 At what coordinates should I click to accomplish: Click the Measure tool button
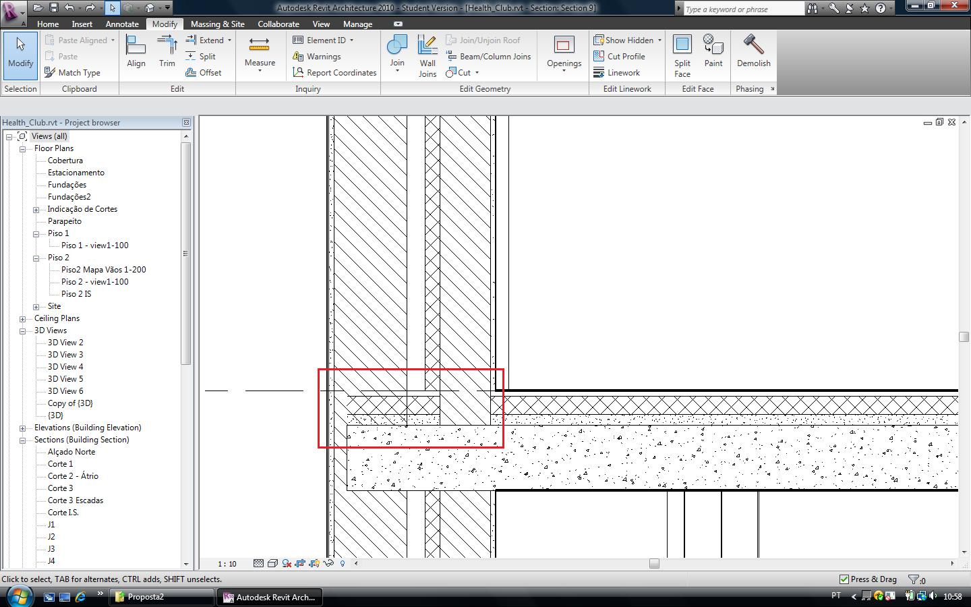260,53
